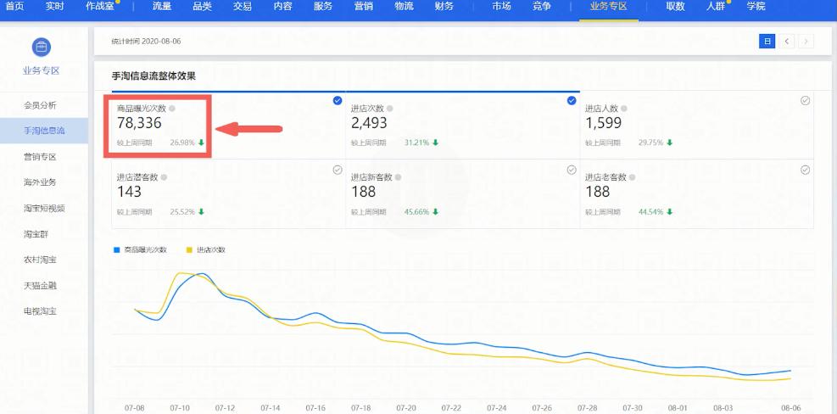Open the 营销 top tab

(x=364, y=7)
